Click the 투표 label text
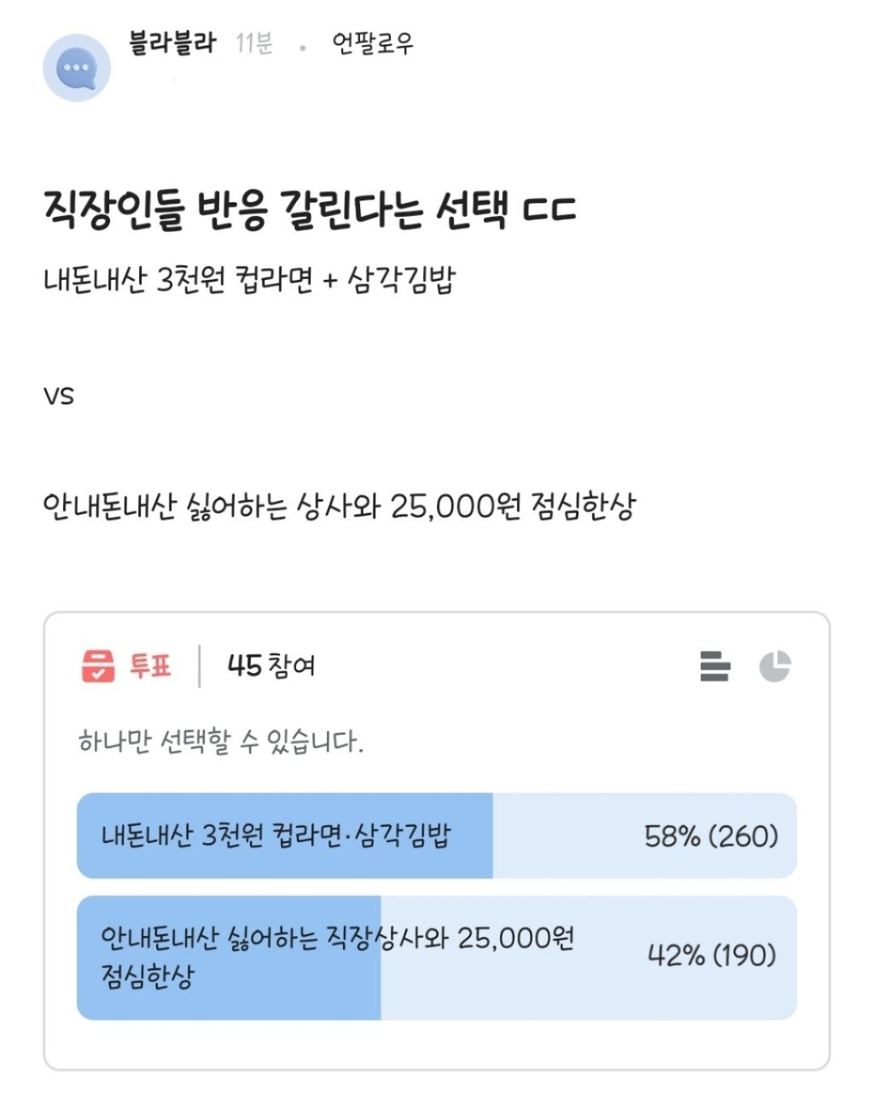The image size is (873, 1118). tap(150, 666)
